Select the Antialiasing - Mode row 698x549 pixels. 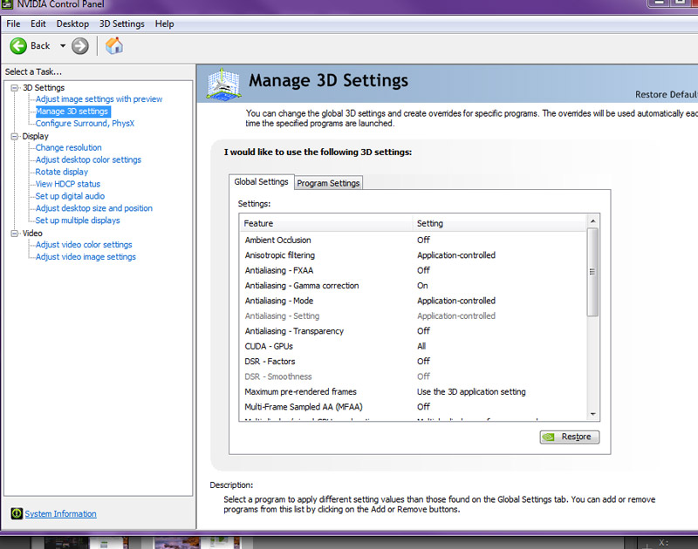pyautogui.click(x=413, y=301)
